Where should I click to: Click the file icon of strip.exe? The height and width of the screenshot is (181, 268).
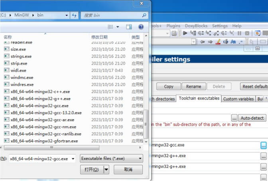[x=7, y=63]
